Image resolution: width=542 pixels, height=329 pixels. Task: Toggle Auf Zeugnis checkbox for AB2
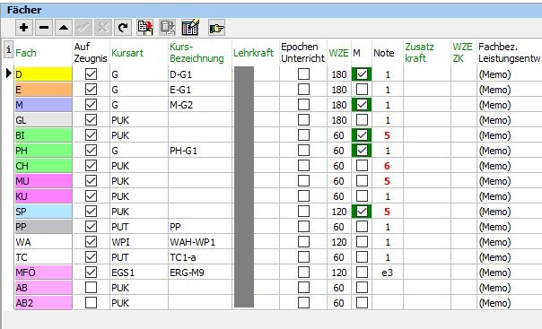(x=91, y=302)
